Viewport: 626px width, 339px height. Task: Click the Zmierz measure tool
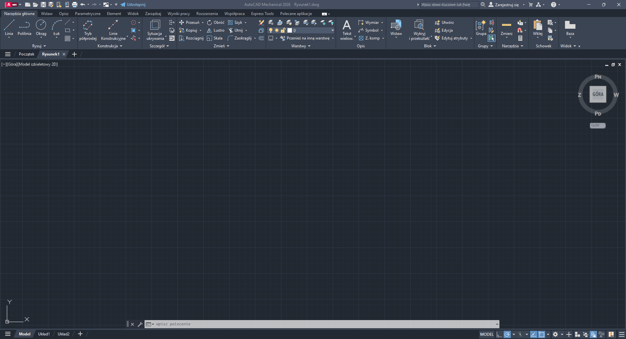(x=506, y=28)
